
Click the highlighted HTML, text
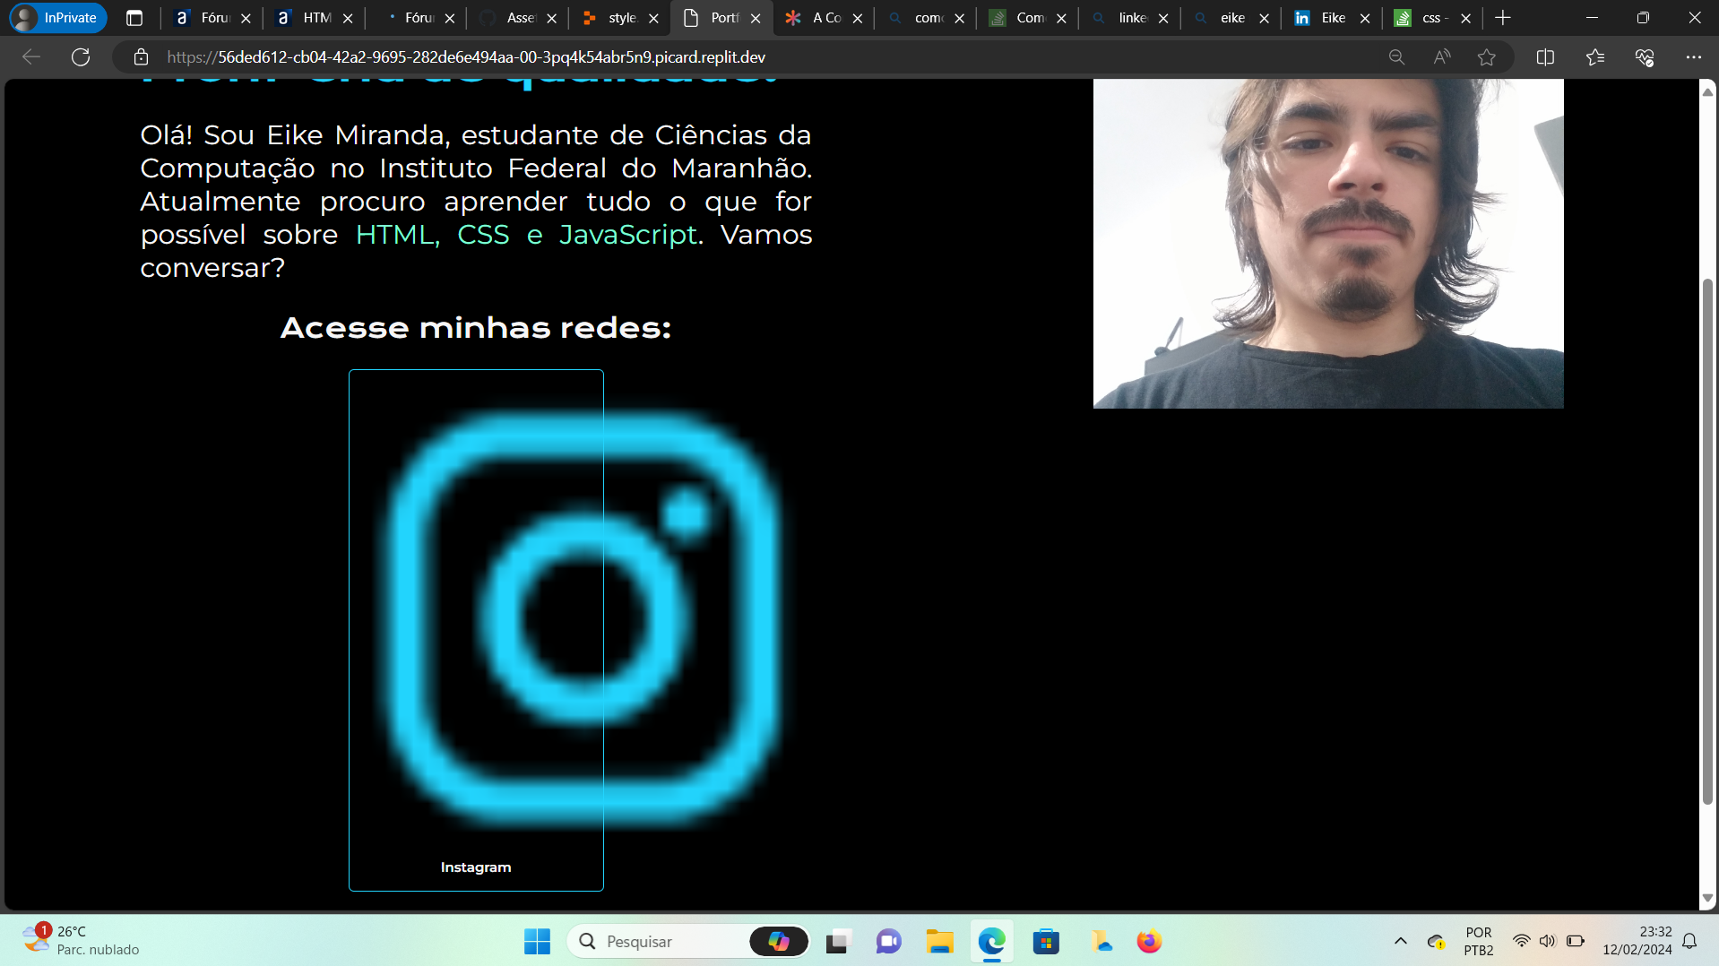(397, 235)
